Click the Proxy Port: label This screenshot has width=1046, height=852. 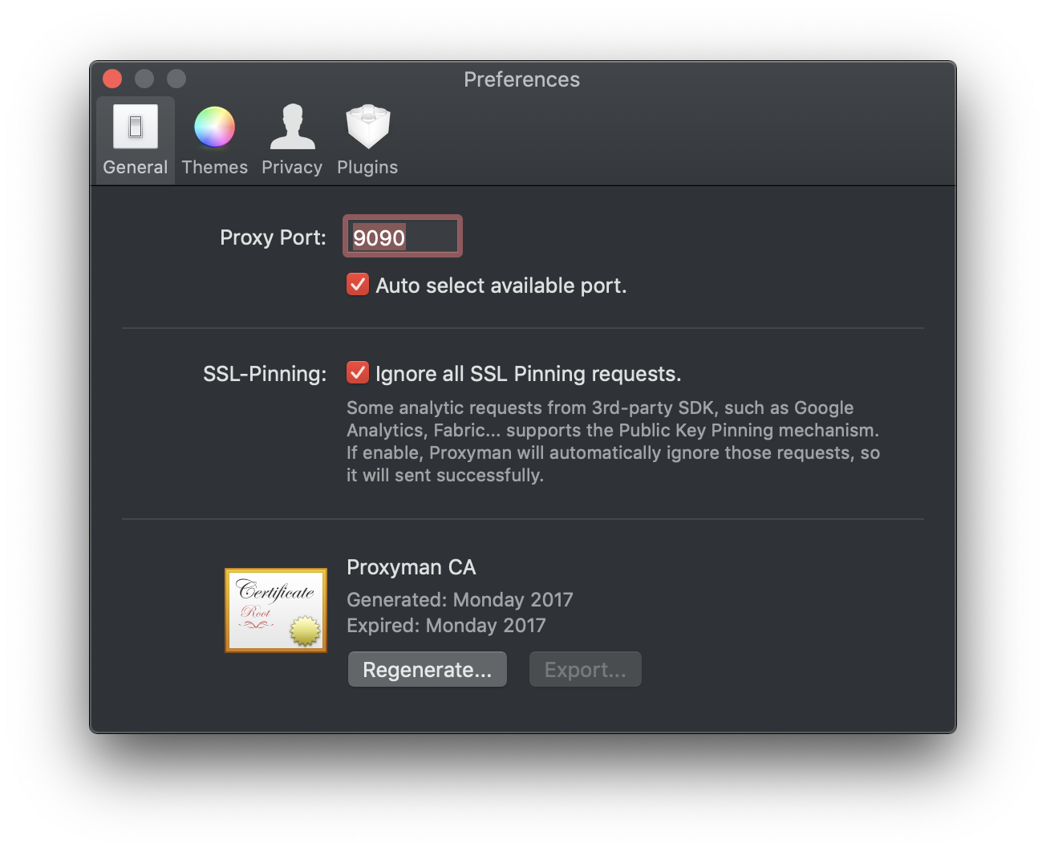[273, 237]
